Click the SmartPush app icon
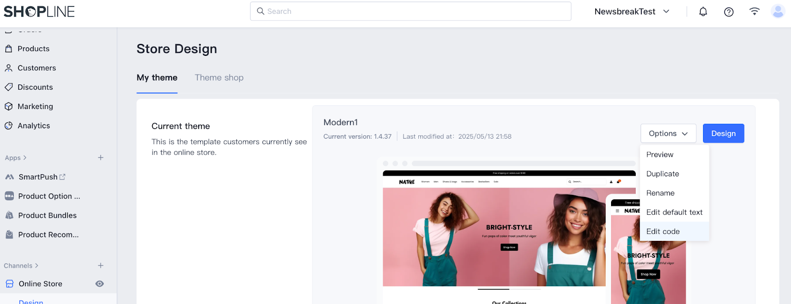Screen dimensions: 791x304 pyautogui.click(x=9, y=177)
